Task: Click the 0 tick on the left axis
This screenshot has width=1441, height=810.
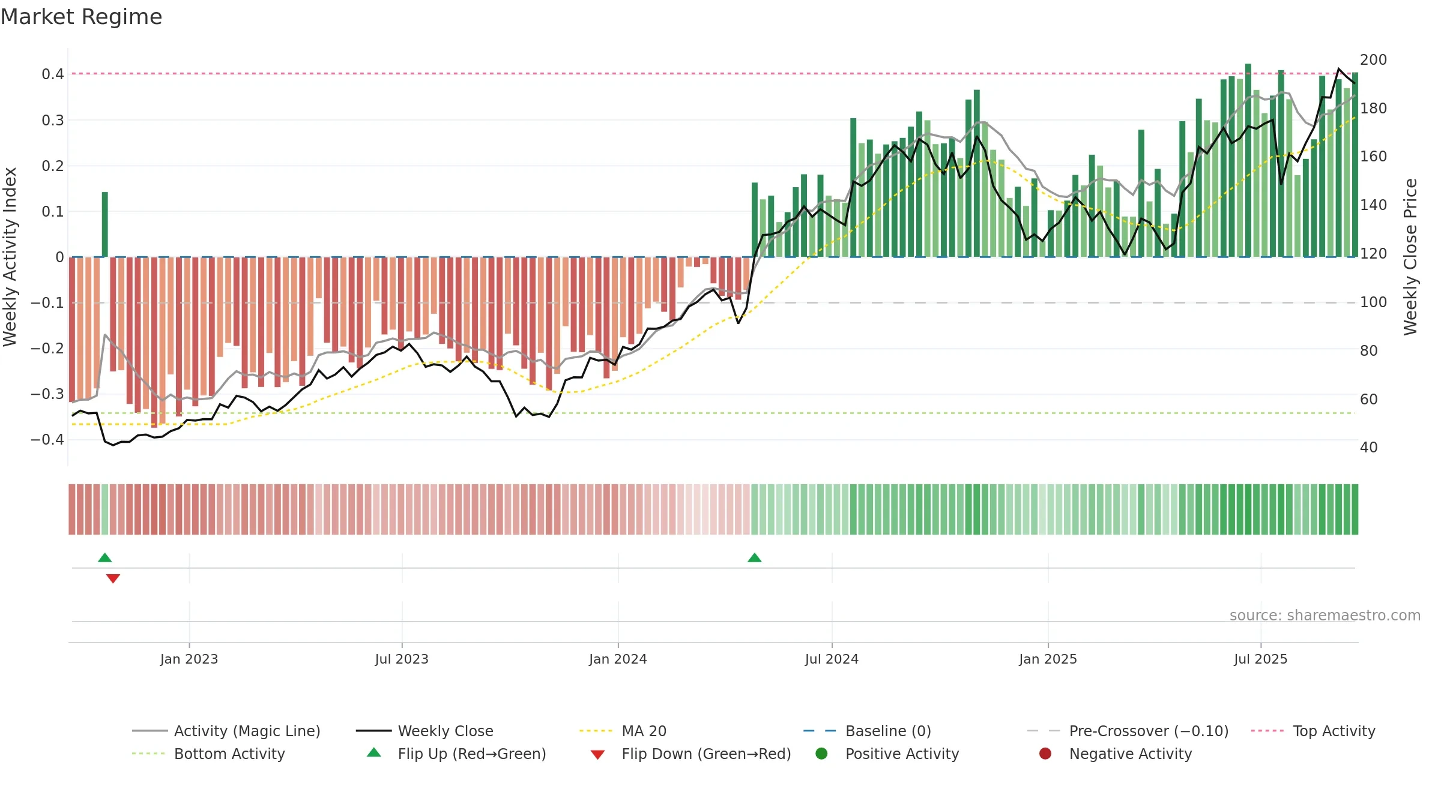Action: pos(59,257)
